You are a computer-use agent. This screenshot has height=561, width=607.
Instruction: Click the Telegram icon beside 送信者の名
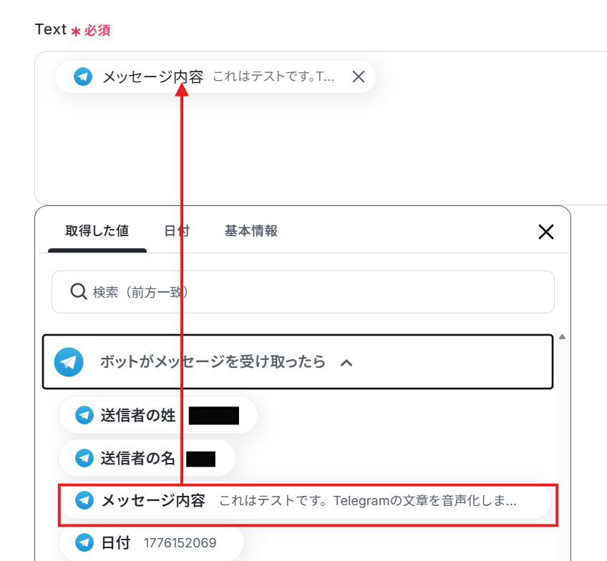(x=84, y=458)
